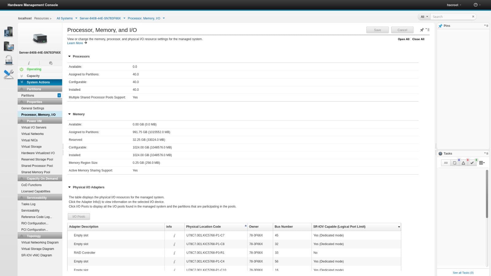This screenshot has height=276, width=491.
Task: Show failed tasks triangle filter icon
Action: 463,163
